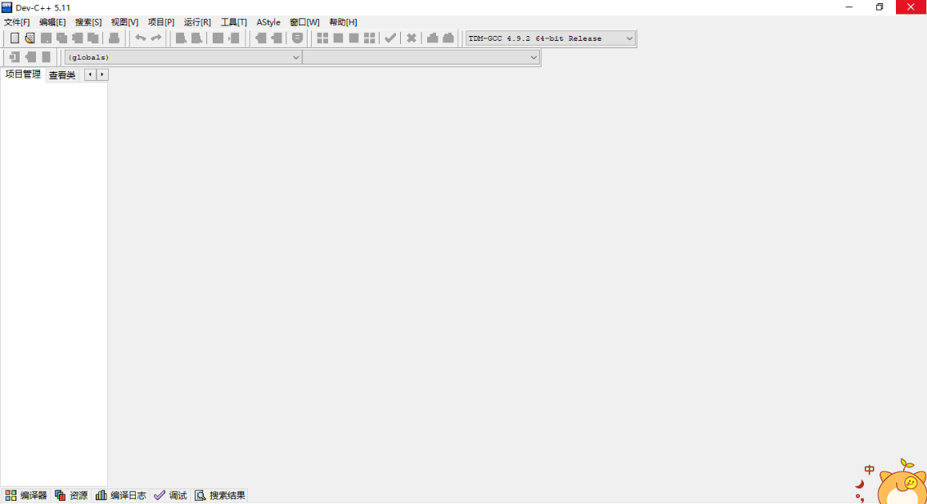Image resolution: width=927 pixels, height=504 pixels.
Task: Show the 搜索结果 panel tab
Action: (x=220, y=495)
